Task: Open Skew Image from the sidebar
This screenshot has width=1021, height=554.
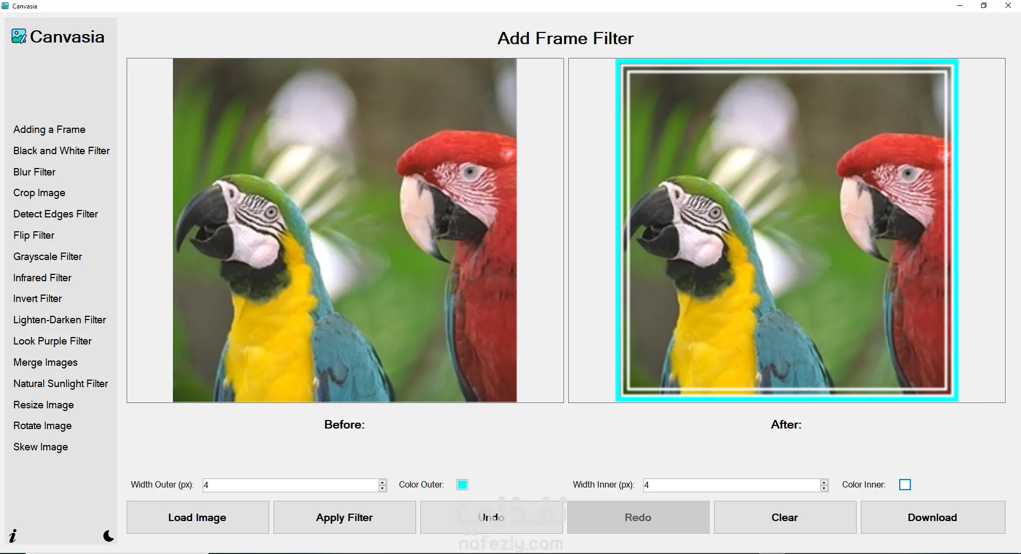Action: (x=40, y=447)
